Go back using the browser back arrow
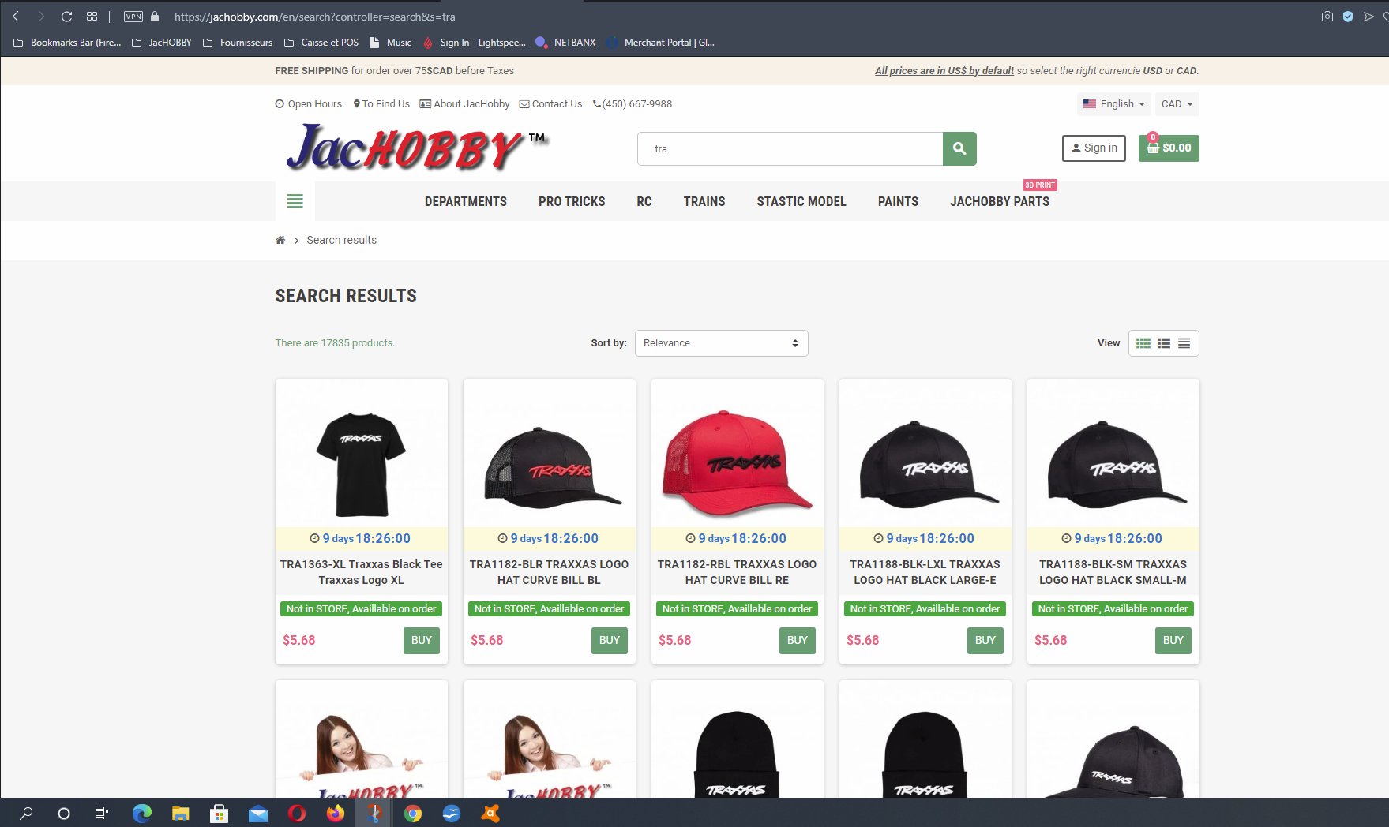 (x=16, y=17)
